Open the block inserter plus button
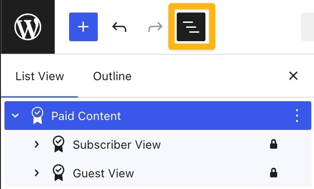The width and height of the screenshot is (314, 189). (83, 27)
